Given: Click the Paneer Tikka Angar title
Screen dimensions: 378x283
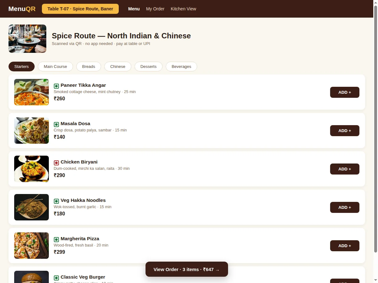Looking at the screenshot, I should pos(83,85).
